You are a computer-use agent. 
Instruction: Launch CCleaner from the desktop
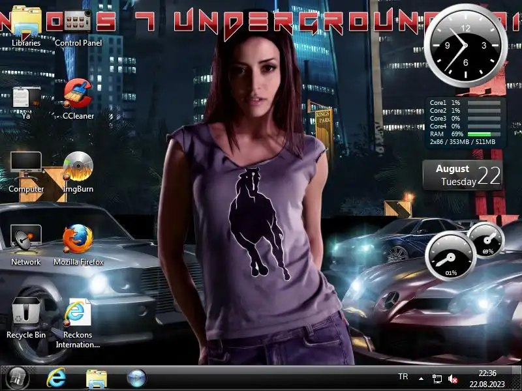pos(78,99)
